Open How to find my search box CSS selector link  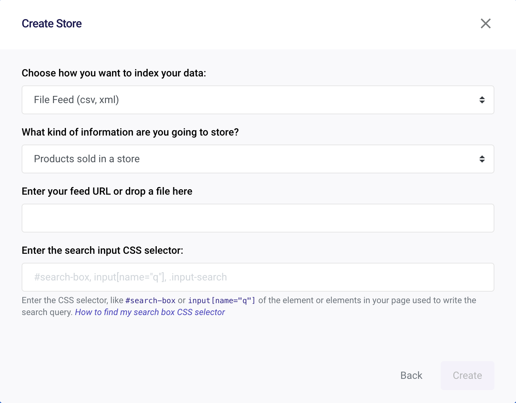[150, 312]
